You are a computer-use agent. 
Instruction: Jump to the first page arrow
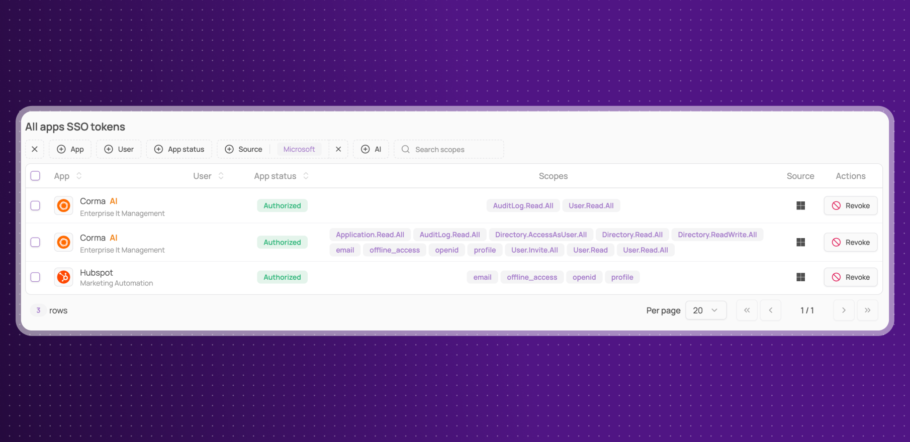(747, 310)
